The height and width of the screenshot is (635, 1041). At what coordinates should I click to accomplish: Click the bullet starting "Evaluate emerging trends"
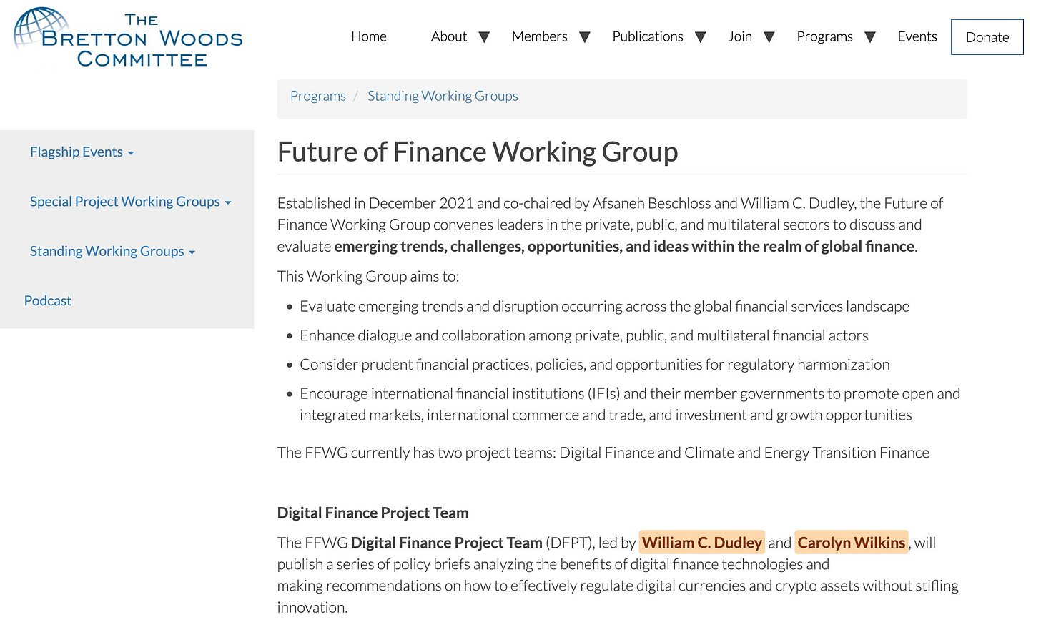coord(605,306)
